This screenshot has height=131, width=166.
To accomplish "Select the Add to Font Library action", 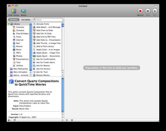I will (47, 46).
